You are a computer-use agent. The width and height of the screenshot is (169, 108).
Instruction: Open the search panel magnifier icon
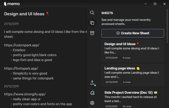click(92, 13)
